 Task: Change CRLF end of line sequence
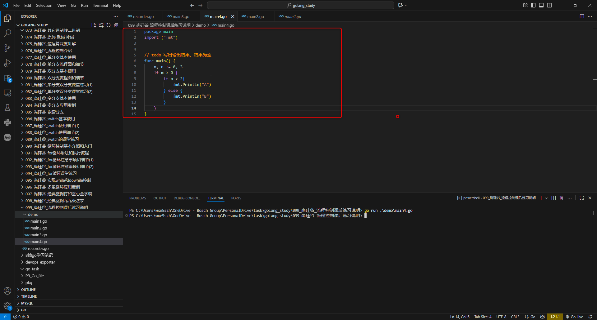[515, 317]
